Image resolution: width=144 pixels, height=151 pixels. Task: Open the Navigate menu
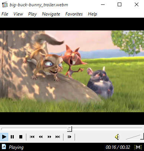pos(51,14)
